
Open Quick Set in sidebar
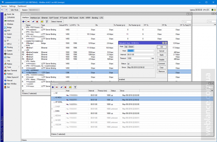coord(11,14)
